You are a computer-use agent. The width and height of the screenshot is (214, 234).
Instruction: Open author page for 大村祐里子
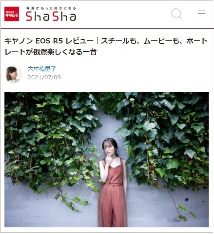42,69
